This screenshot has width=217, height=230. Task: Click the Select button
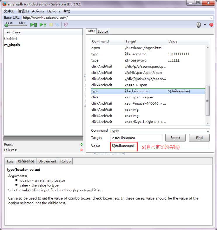click(x=175, y=138)
